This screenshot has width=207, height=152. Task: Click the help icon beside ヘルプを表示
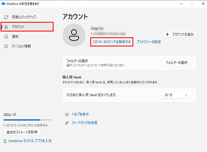pyautogui.click(x=67, y=114)
